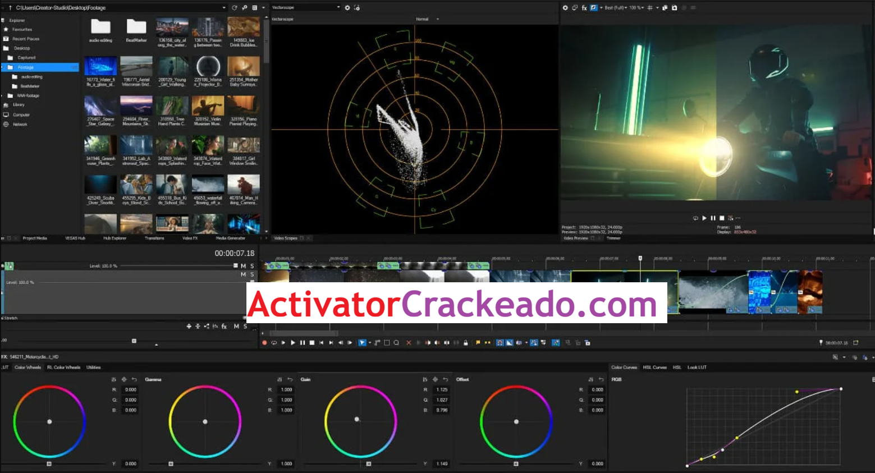This screenshot has width=875, height=473.
Task: Click the red Delete X icon
Action: click(x=409, y=343)
